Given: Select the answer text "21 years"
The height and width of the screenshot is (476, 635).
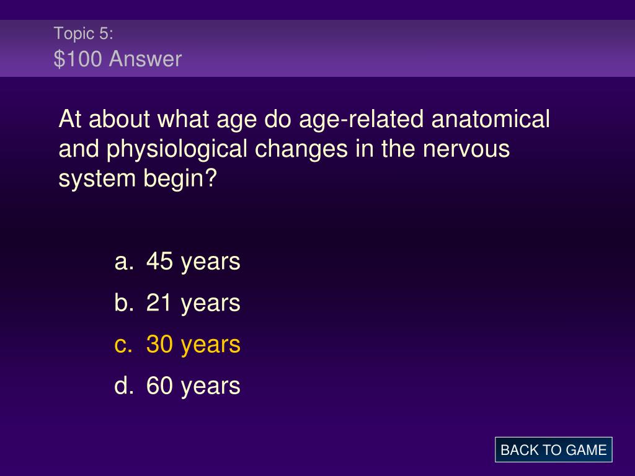Looking at the screenshot, I should [193, 303].
